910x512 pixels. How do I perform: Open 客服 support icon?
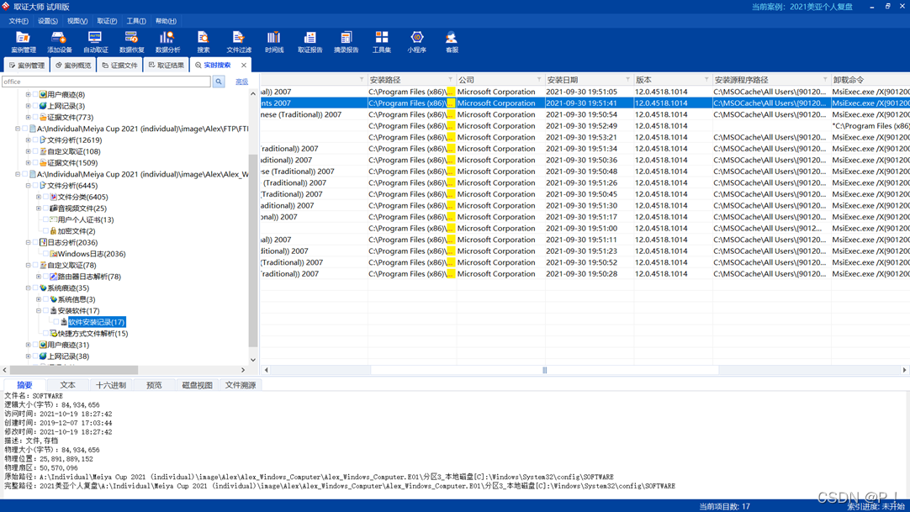[452, 42]
